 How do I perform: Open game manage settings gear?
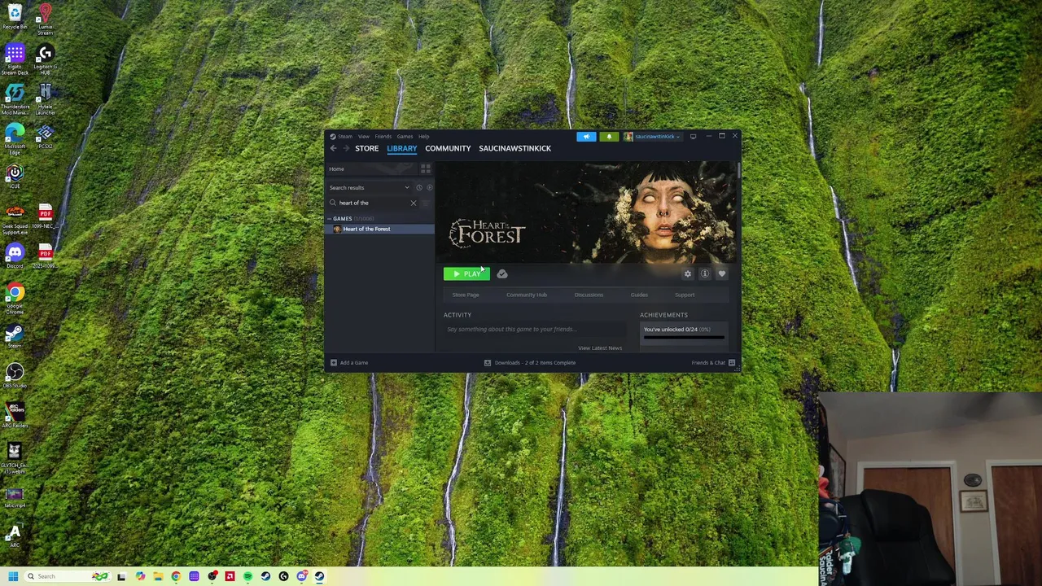(x=688, y=274)
